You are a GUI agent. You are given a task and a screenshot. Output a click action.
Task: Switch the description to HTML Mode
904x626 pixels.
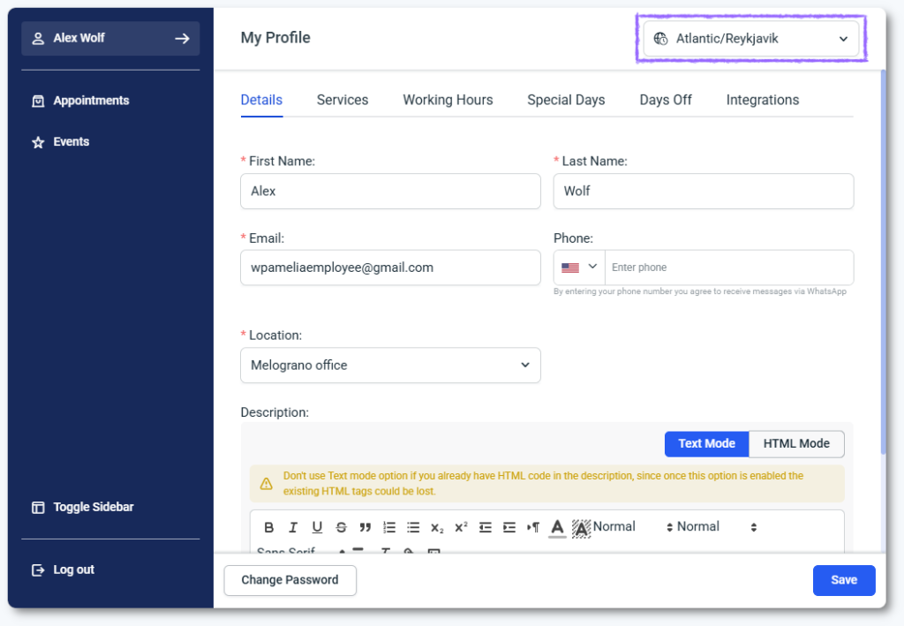click(x=796, y=443)
